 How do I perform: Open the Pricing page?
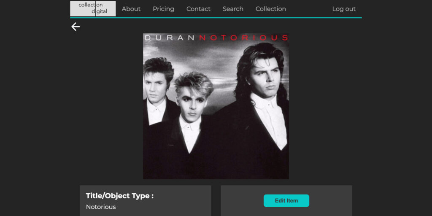(163, 9)
